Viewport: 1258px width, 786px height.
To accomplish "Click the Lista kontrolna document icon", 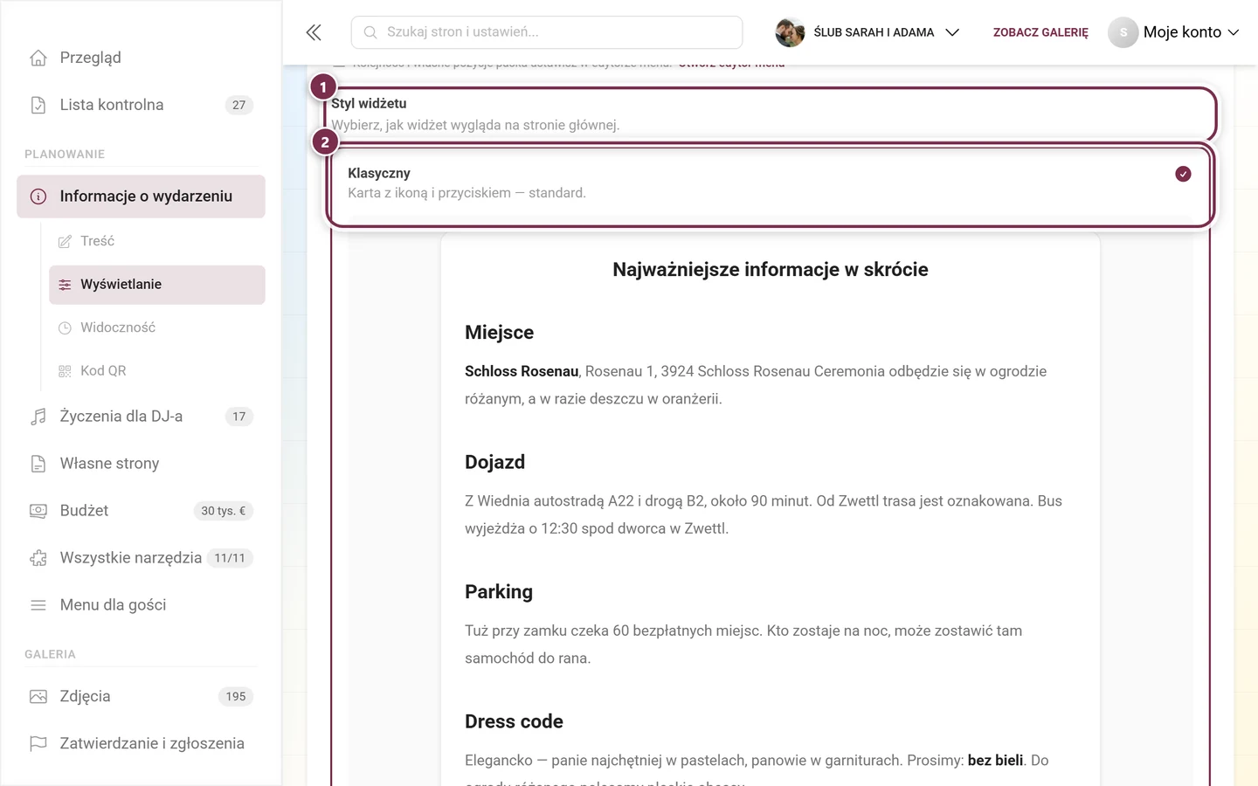I will pos(38,105).
